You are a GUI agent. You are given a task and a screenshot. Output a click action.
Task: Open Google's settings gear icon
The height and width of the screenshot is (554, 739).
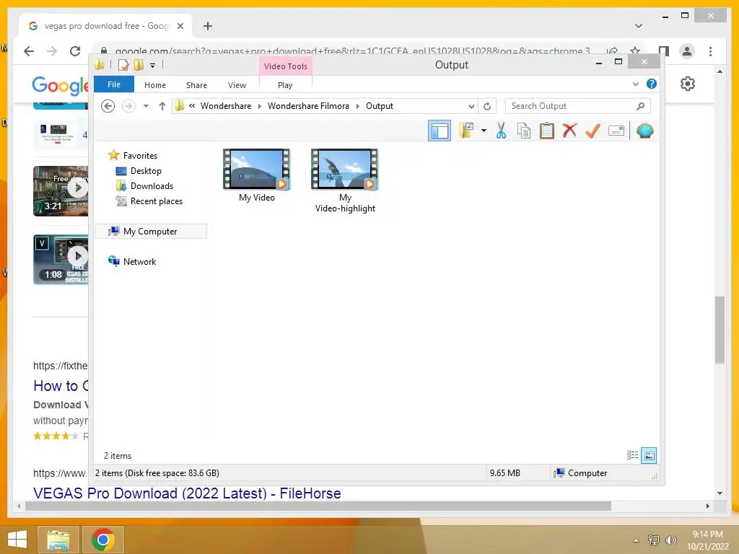(688, 84)
